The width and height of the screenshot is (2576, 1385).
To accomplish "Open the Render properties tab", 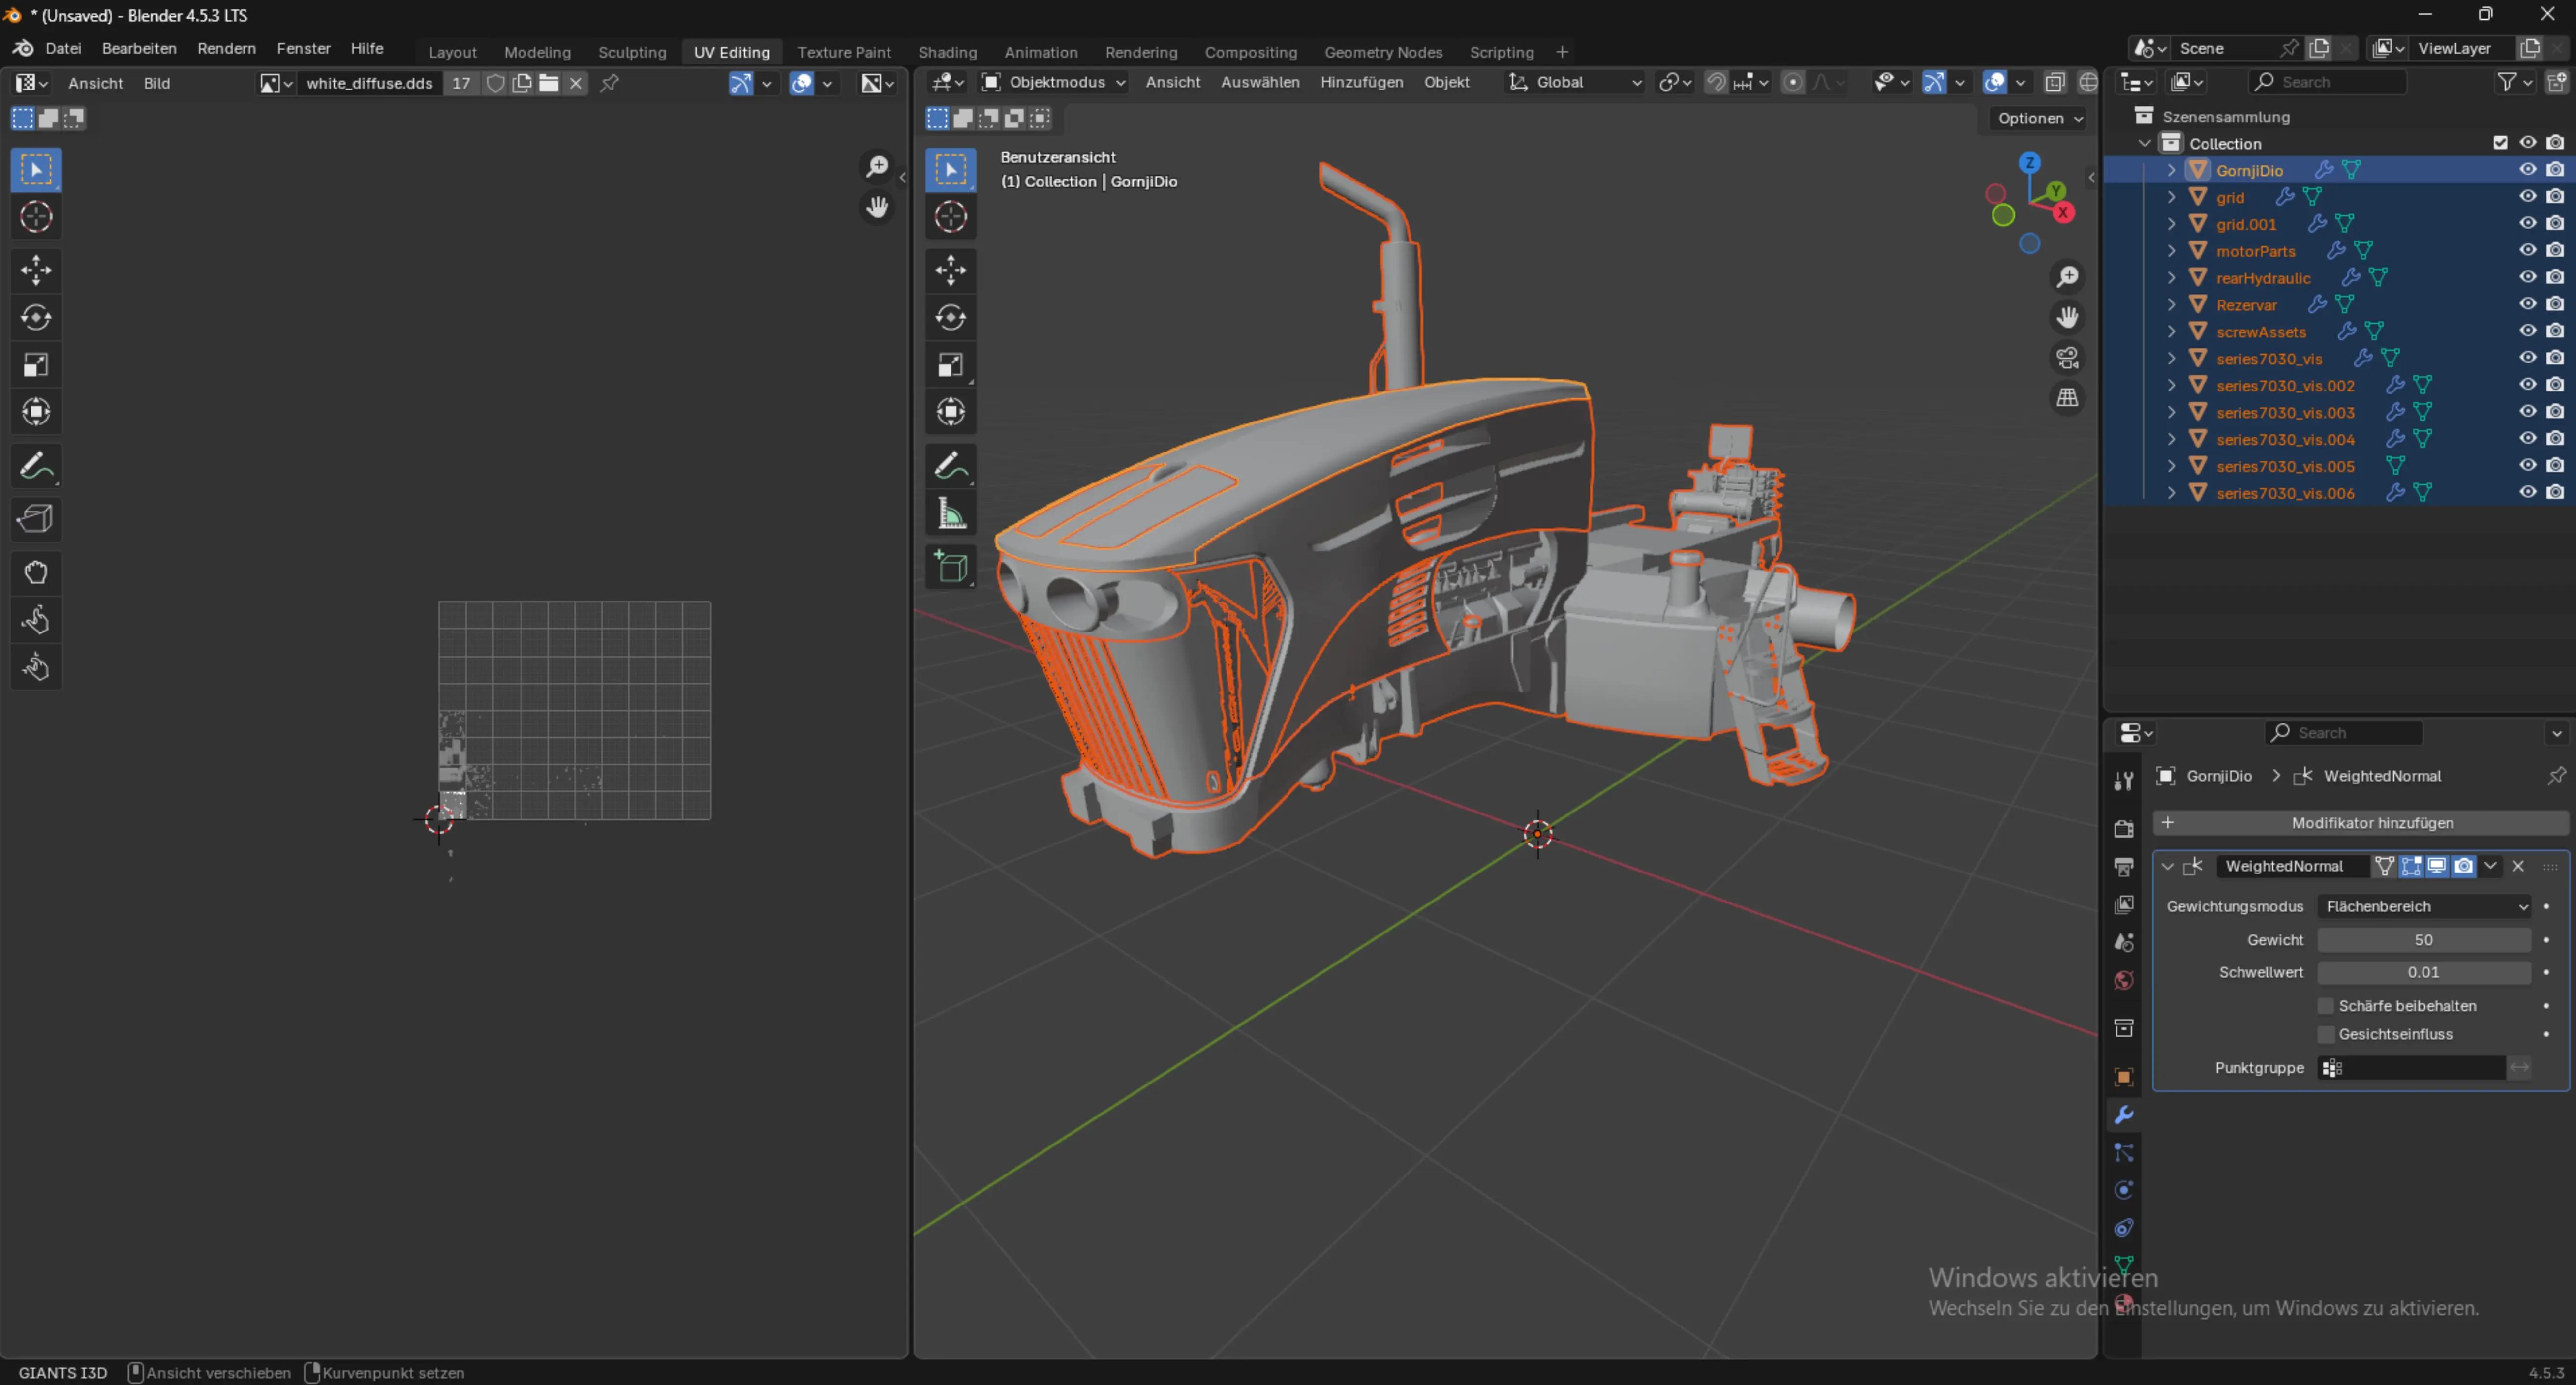I will [x=2123, y=829].
